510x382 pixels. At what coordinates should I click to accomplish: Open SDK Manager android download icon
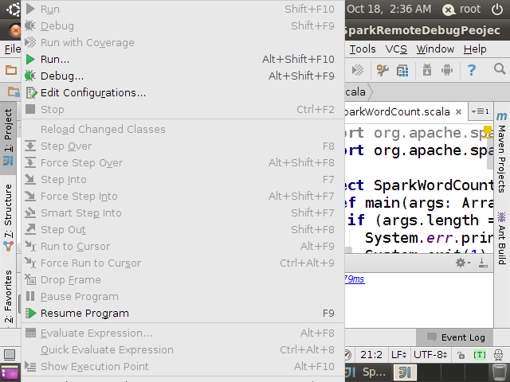pos(427,70)
